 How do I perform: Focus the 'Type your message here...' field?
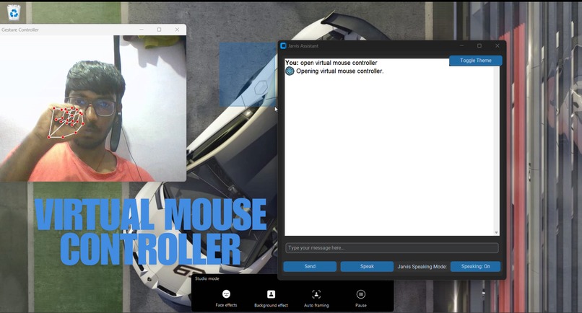pos(391,247)
